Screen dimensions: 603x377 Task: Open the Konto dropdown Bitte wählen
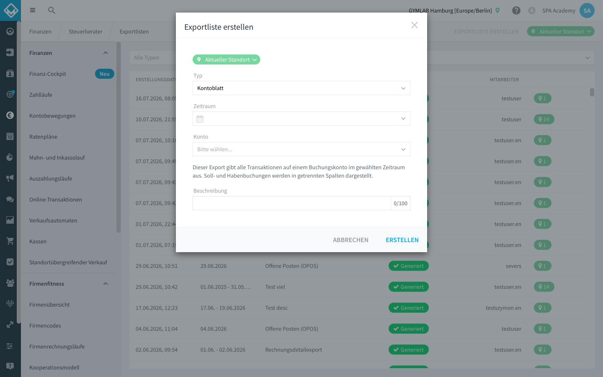[301, 149]
